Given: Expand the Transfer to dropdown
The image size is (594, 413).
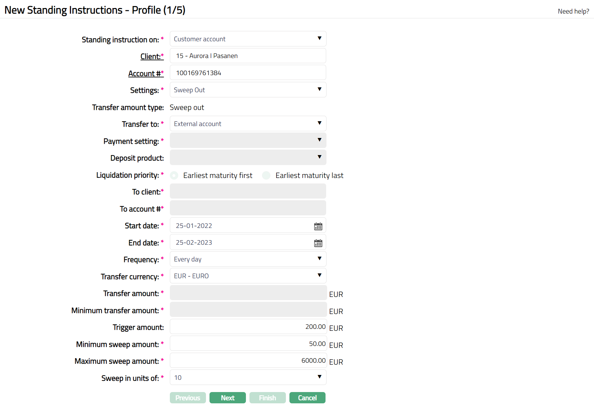Looking at the screenshot, I should coord(248,124).
